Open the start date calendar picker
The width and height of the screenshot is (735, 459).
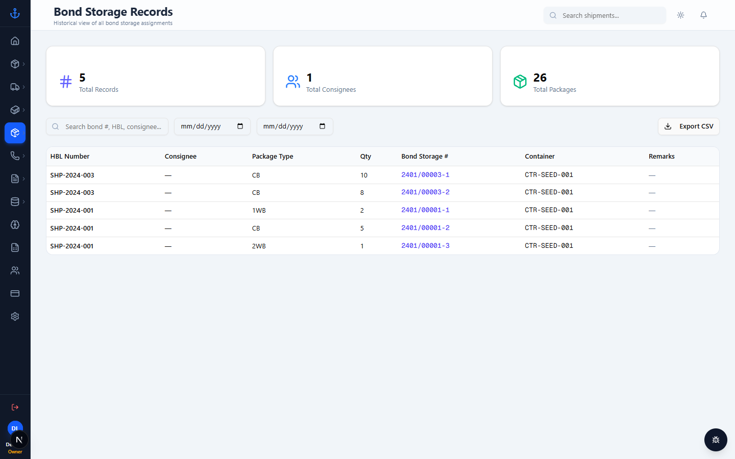pyautogui.click(x=240, y=126)
